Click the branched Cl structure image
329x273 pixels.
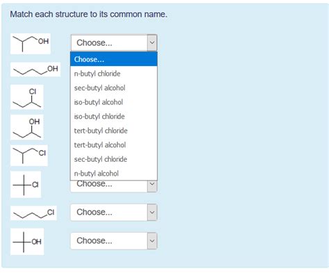coord(29,156)
